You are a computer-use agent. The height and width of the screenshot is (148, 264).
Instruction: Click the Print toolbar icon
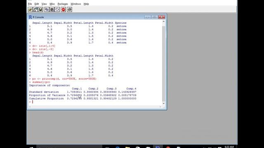(70, 9)
